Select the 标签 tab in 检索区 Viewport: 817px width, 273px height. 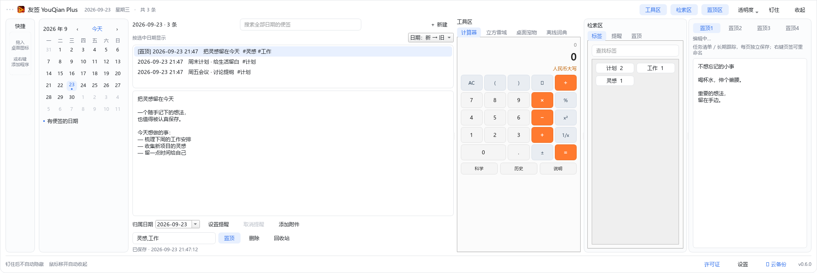[x=597, y=36]
